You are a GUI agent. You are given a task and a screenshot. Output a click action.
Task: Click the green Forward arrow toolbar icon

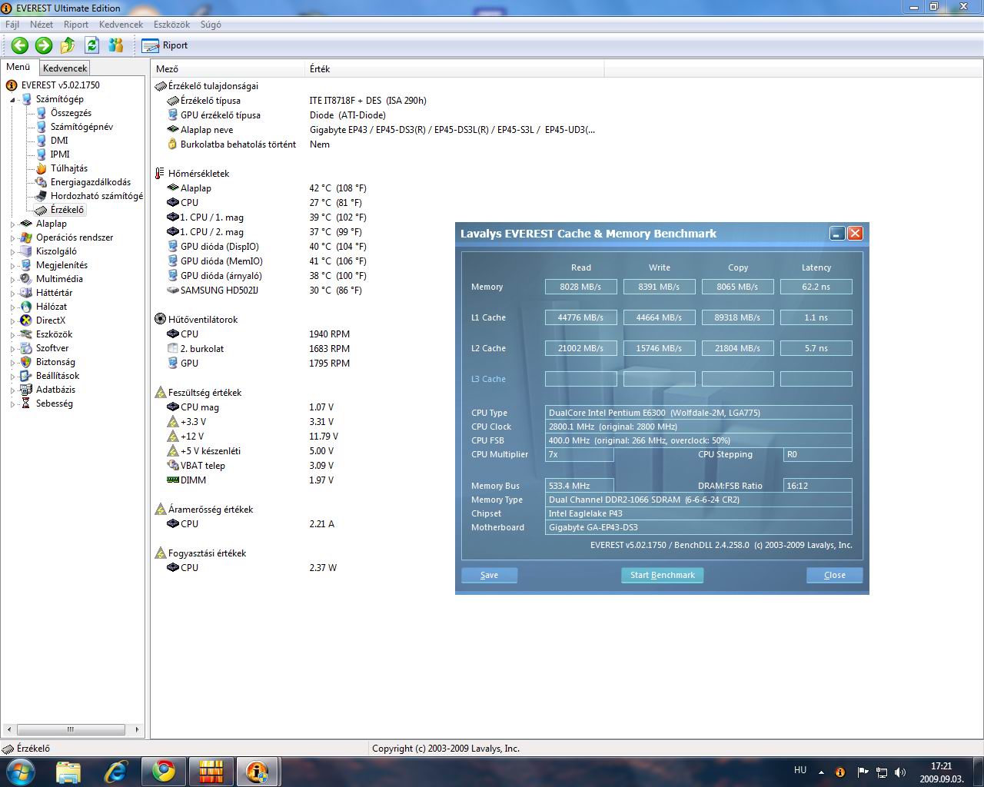click(x=44, y=45)
